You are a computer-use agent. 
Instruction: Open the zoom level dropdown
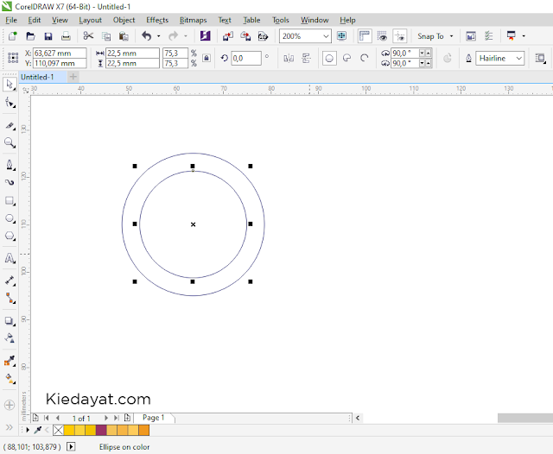tap(327, 36)
